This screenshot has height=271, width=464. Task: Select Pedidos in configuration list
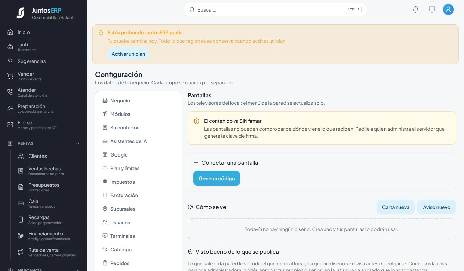(139, 263)
